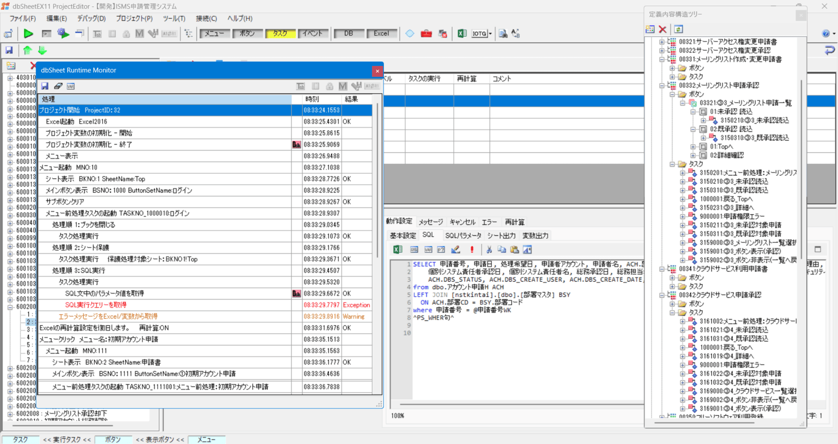Click the refresh icon in definition tree panel
Image resolution: width=838 pixels, height=444 pixels.
click(678, 29)
